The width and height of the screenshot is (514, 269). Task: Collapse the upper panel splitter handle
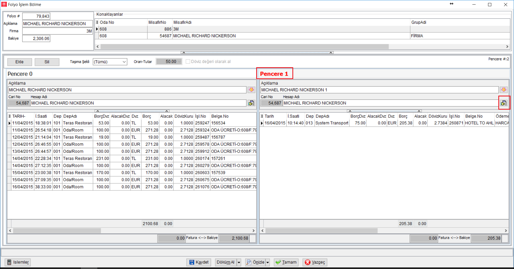(x=257, y=52)
